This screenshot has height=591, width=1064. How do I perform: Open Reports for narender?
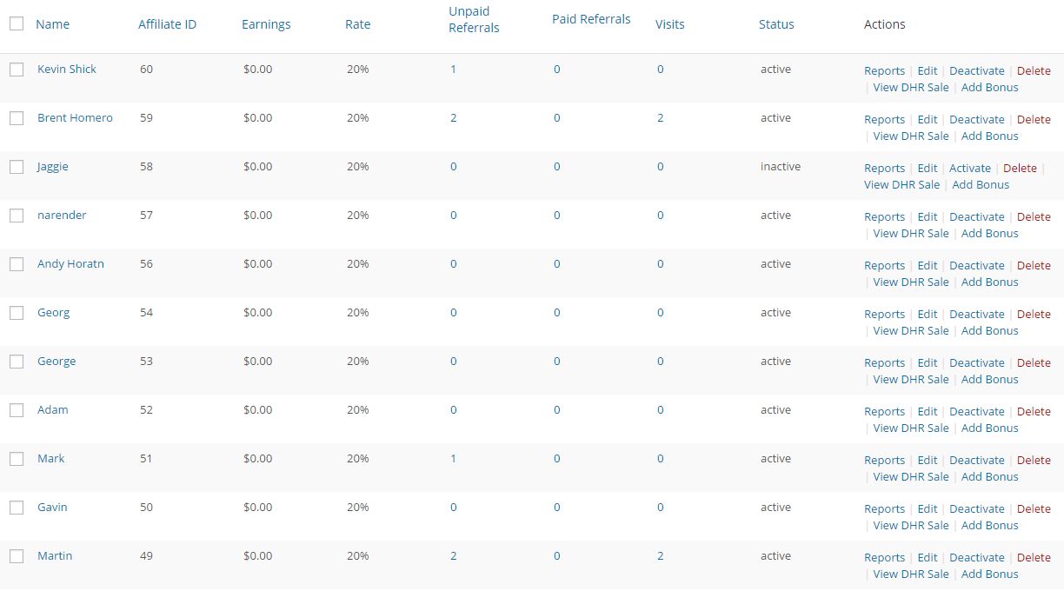pos(884,217)
